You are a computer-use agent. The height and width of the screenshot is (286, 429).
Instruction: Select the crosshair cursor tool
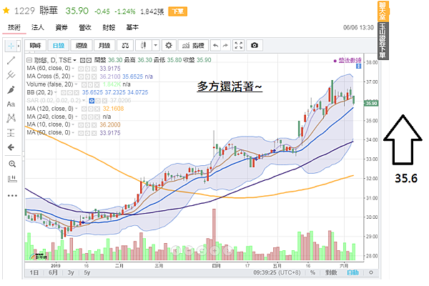11,46
